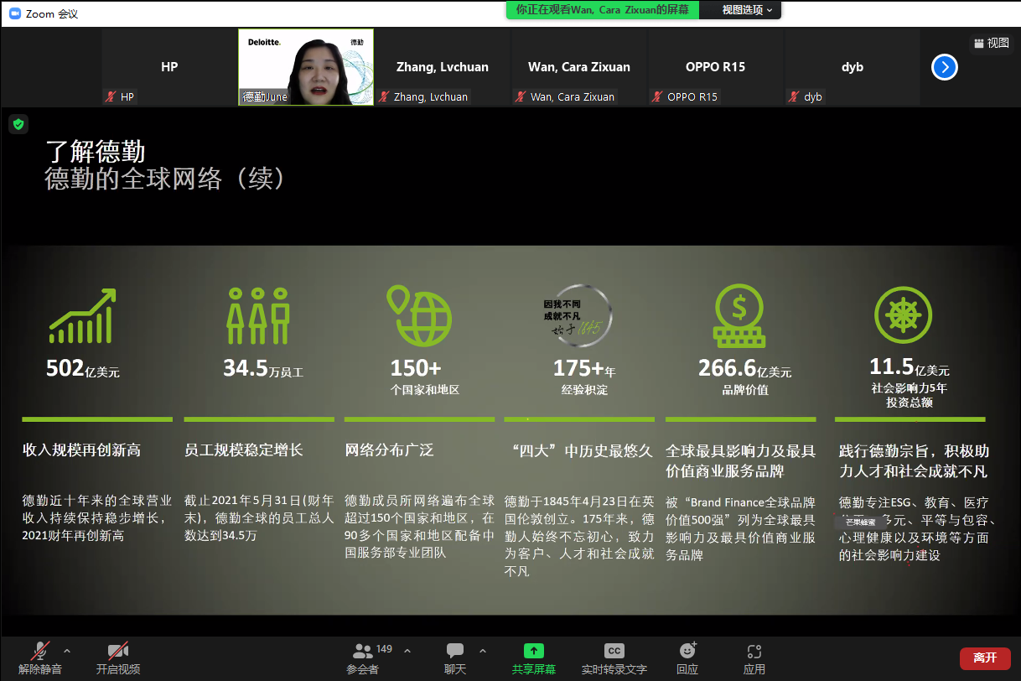The width and height of the screenshot is (1021, 681).
Task: Click the red leave (离开) button
Action: coord(984,658)
